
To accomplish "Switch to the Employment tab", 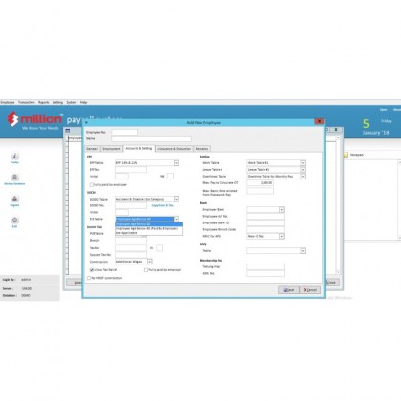I will (112, 149).
